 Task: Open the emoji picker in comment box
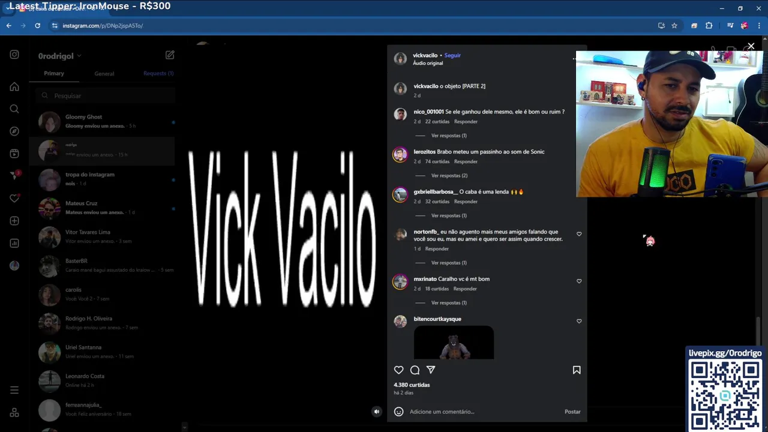(398, 412)
